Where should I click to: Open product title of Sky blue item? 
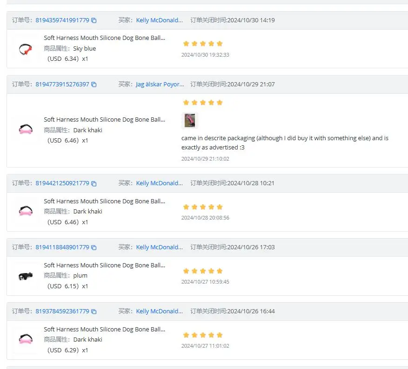(104, 38)
